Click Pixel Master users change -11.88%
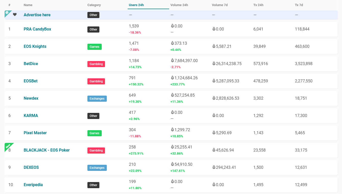 tap(135, 136)
